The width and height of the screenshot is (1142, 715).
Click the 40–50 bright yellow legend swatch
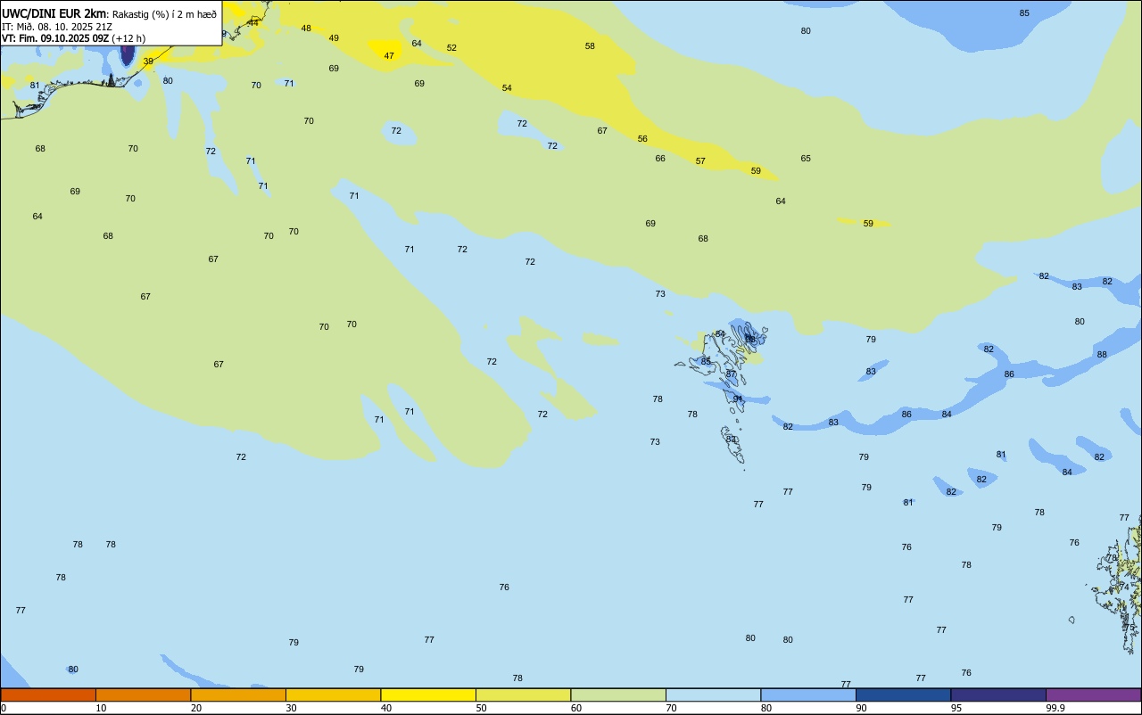click(x=428, y=694)
